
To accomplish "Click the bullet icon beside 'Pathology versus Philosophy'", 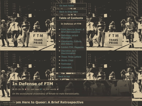I will pos(59,35).
